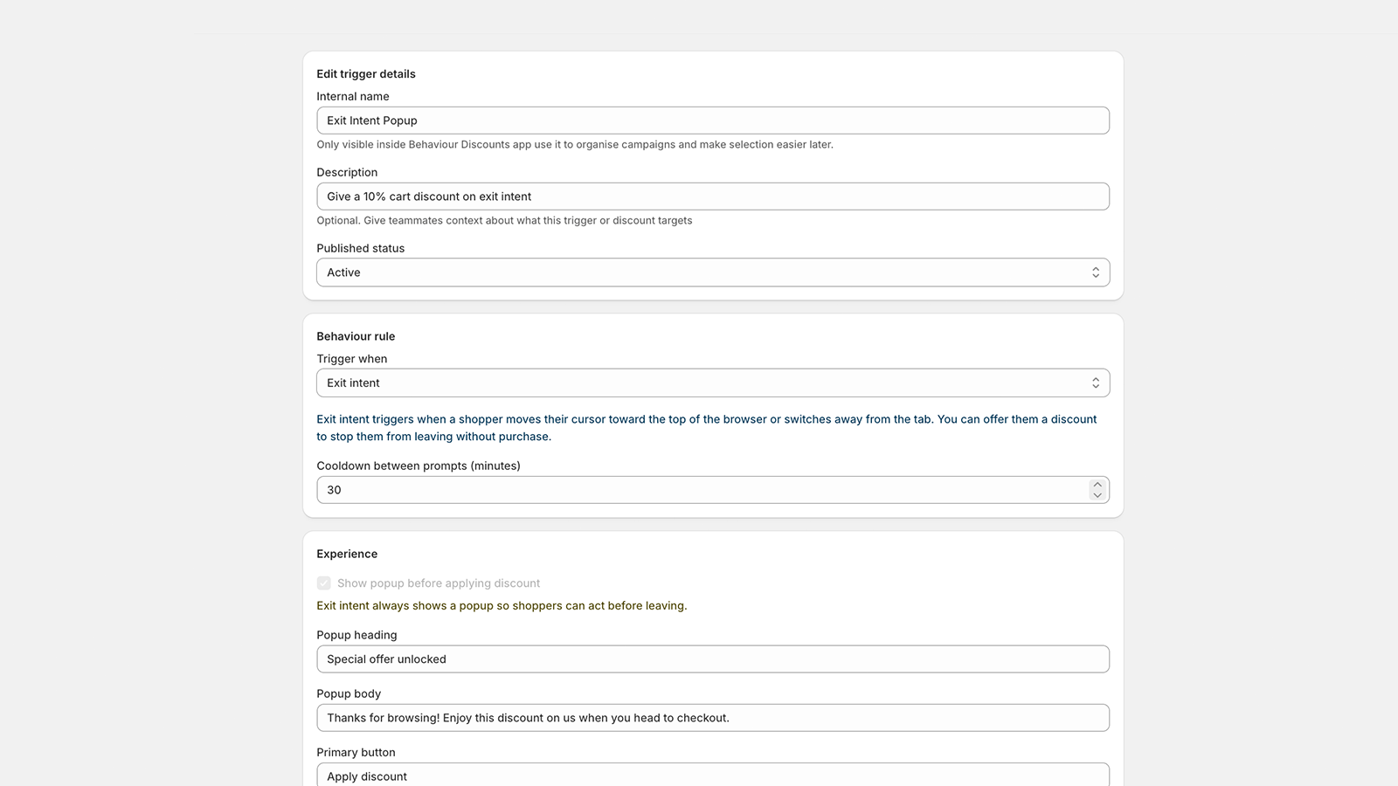Click inside the Popup body field
Viewport: 1398px width, 786px height.
pyautogui.click(x=712, y=718)
